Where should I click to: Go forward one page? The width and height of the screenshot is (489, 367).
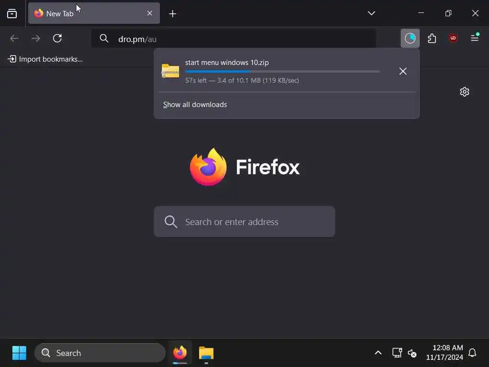tap(36, 38)
